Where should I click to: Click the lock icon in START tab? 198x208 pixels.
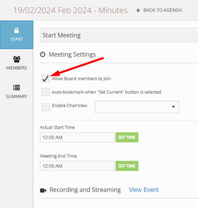[x=16, y=30]
